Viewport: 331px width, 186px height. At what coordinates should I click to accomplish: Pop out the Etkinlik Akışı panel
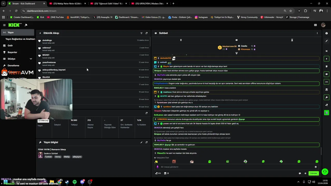click(146, 33)
